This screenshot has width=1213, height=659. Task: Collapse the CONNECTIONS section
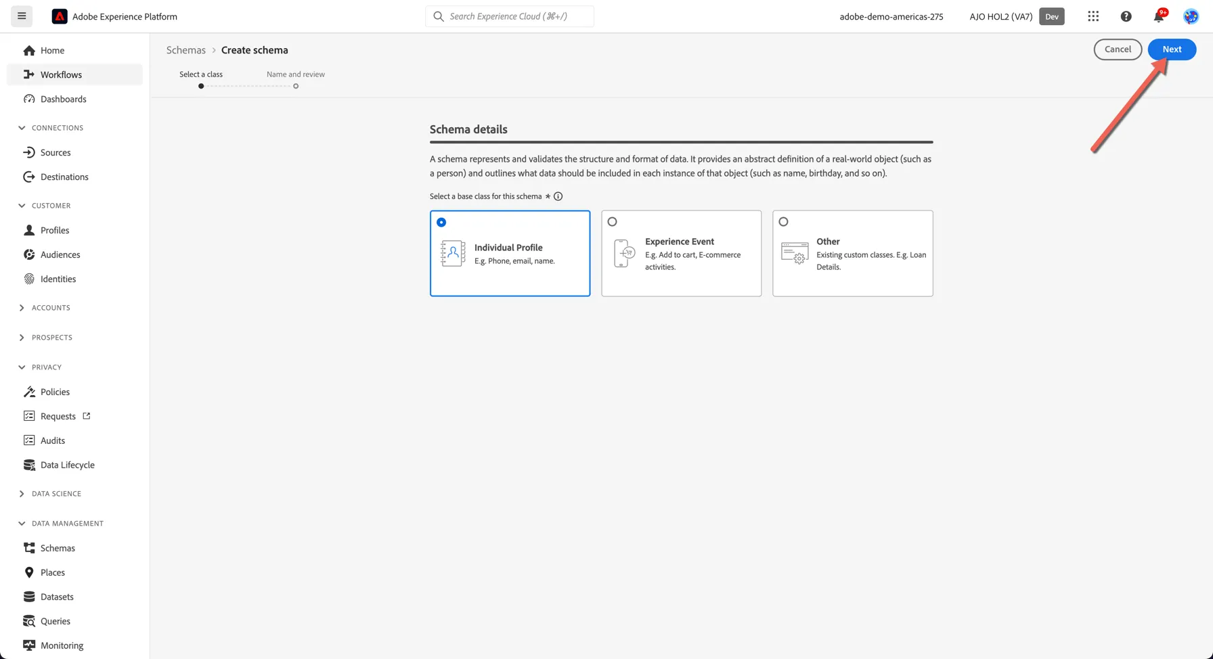22,128
